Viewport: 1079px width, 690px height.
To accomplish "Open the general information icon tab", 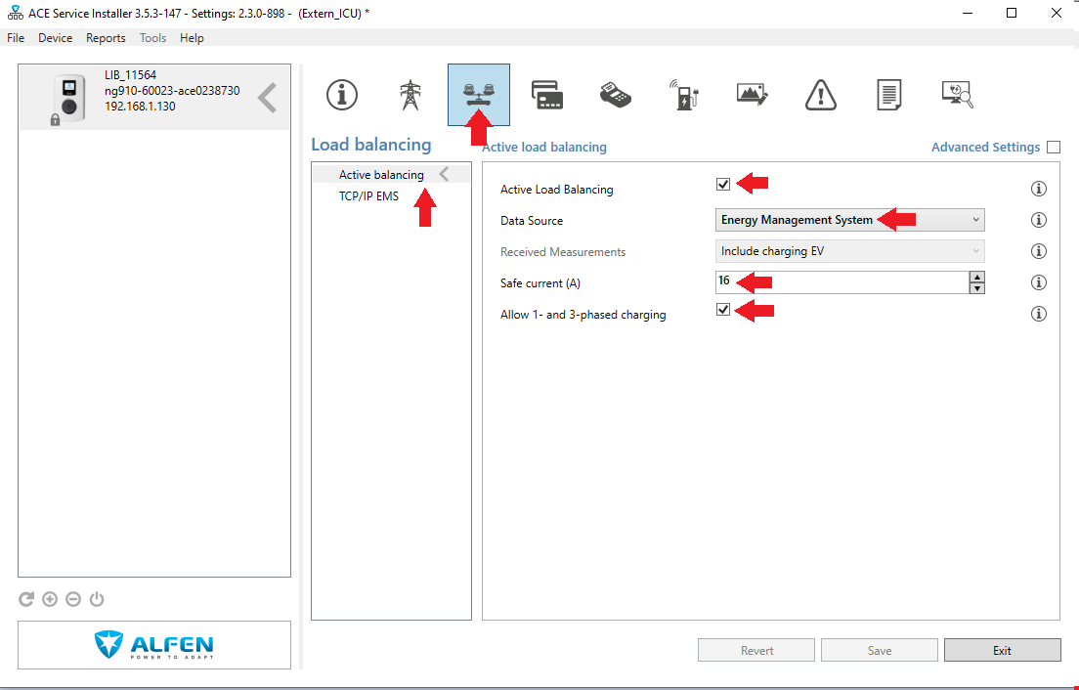I will (x=341, y=95).
